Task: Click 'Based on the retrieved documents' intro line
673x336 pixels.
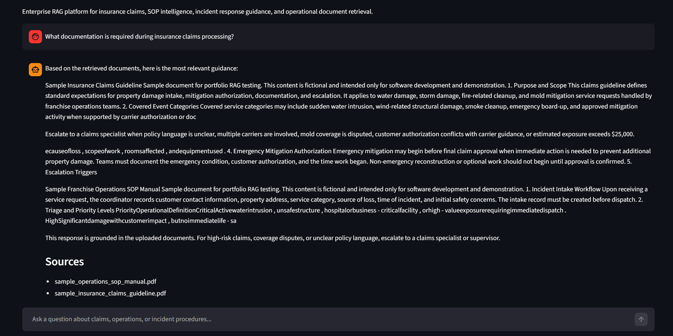Action: [142, 69]
